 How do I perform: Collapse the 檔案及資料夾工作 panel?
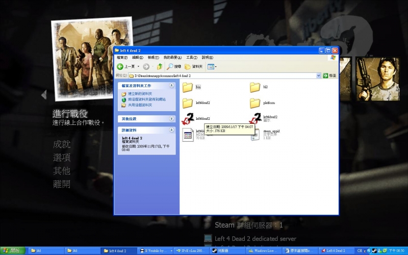[x=171, y=86]
